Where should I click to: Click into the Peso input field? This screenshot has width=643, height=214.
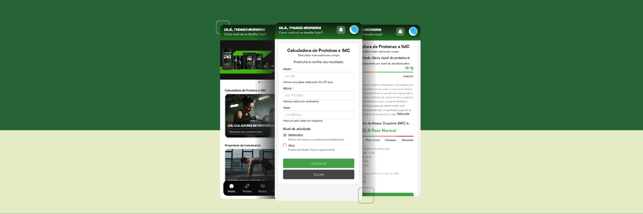(318, 115)
